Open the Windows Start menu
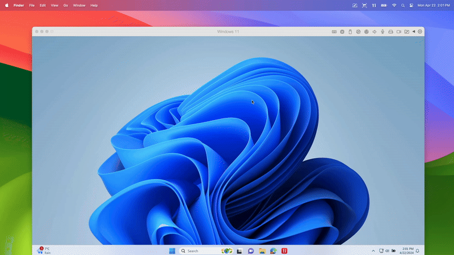 coord(172,250)
